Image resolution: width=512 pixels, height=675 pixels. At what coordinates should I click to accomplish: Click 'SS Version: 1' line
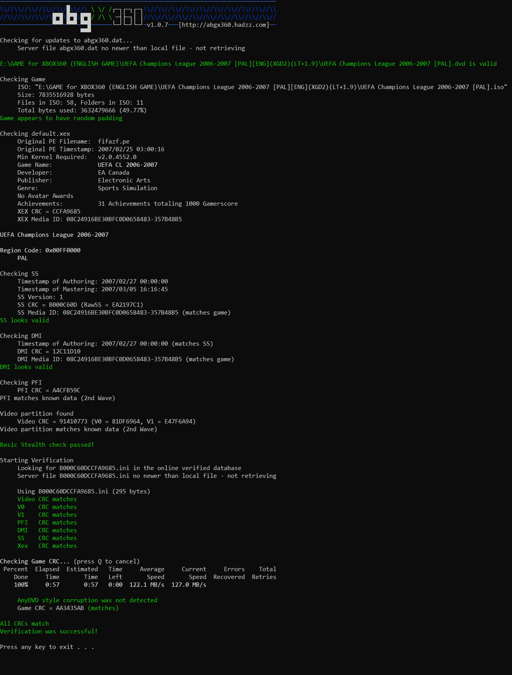click(x=40, y=297)
